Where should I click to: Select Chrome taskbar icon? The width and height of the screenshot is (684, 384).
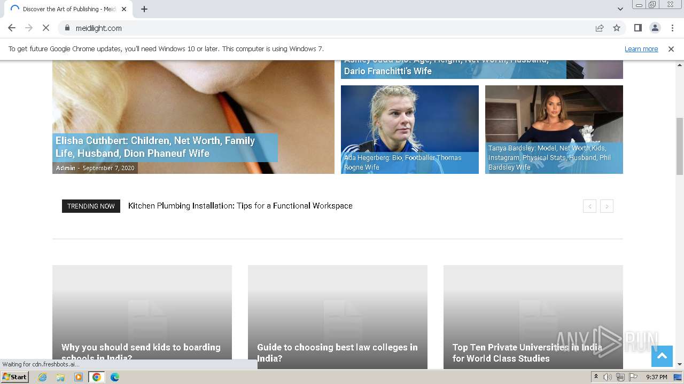tap(97, 377)
